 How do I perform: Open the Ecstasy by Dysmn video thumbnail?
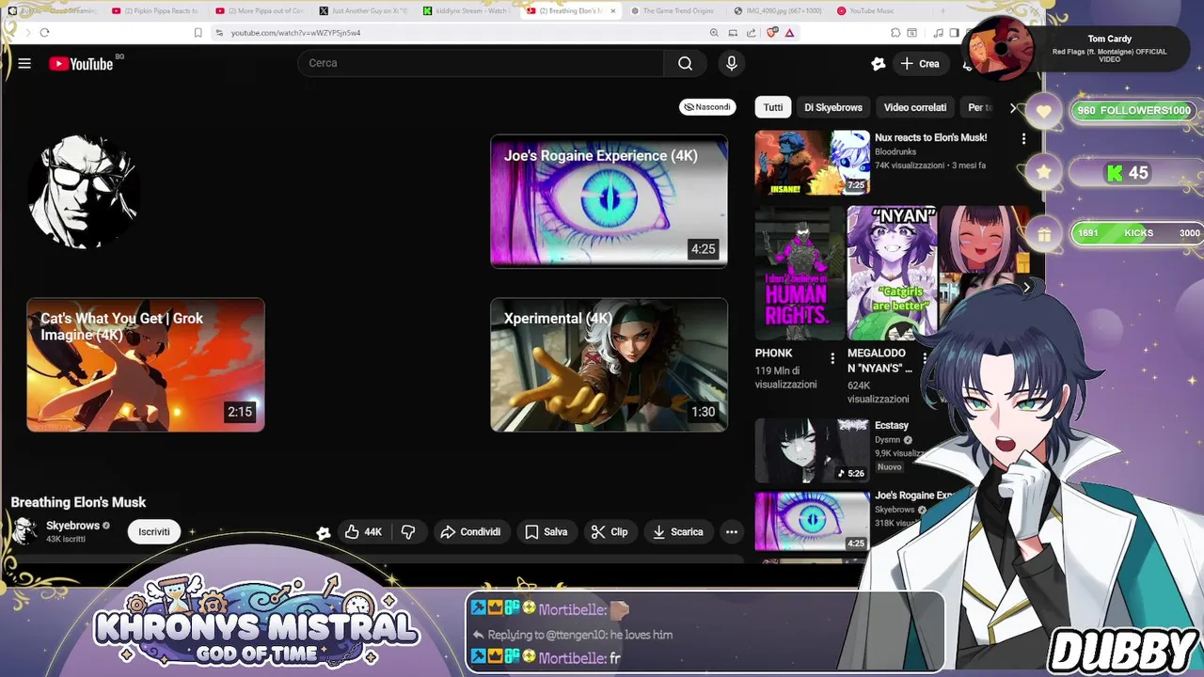[x=812, y=450]
